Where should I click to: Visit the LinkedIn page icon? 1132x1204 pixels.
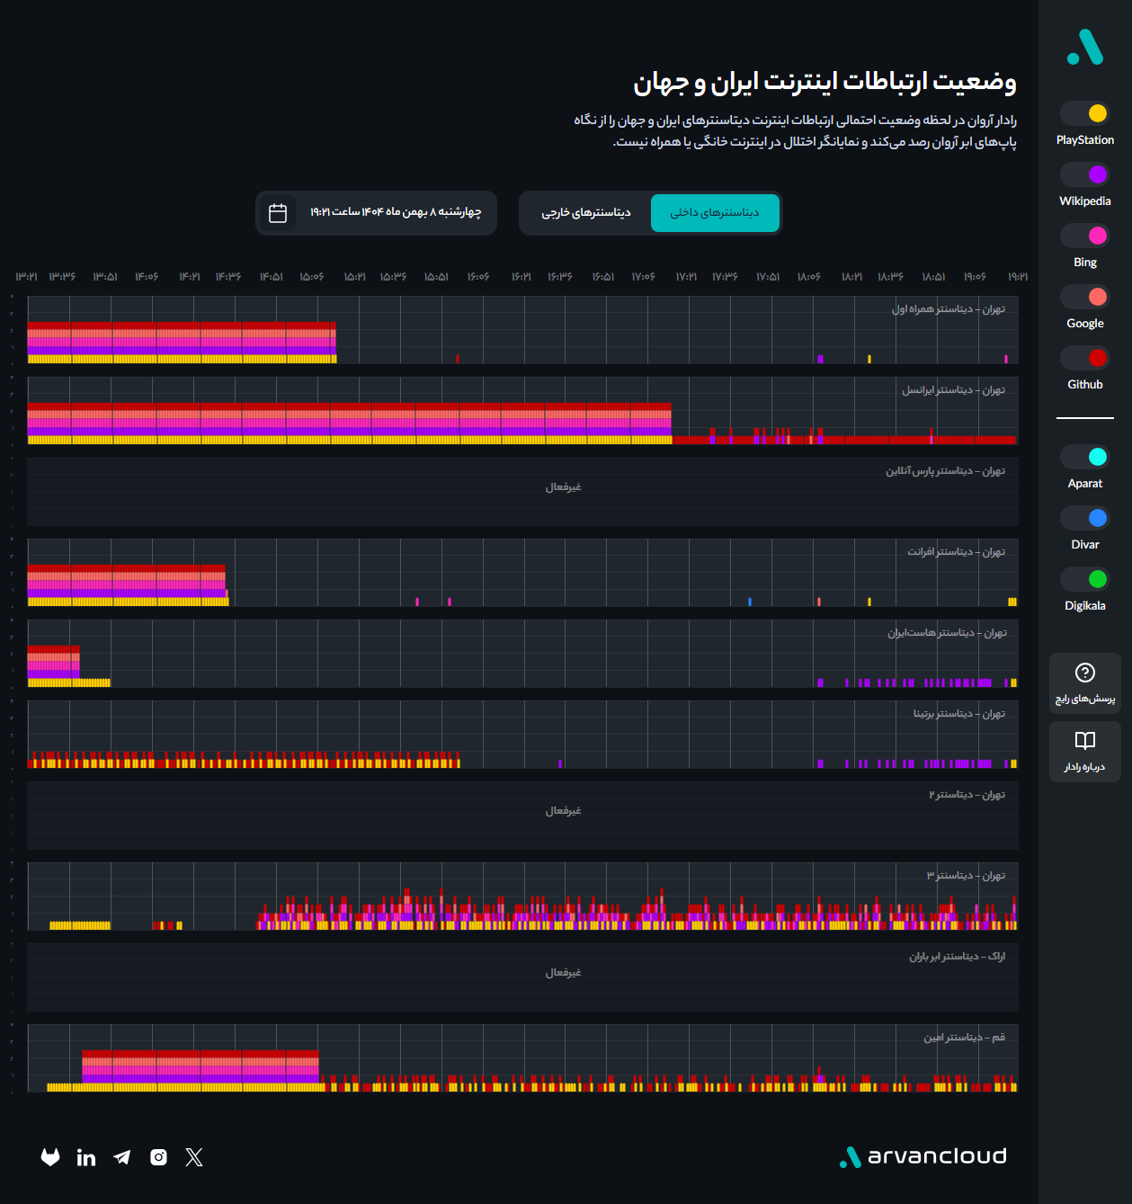point(86,1157)
